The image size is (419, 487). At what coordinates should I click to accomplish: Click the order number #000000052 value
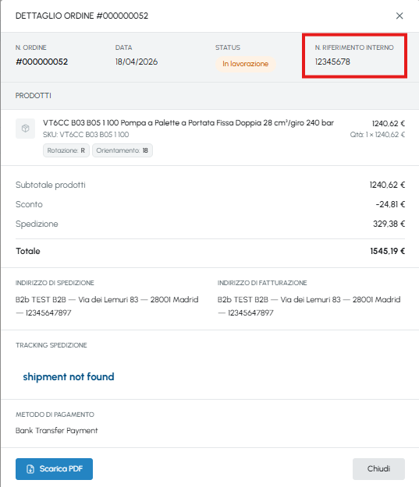(41, 62)
